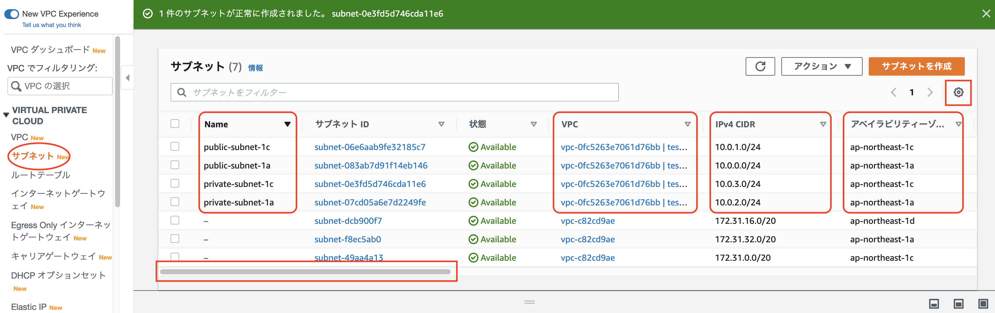Open ルートテーブル in the sidebar
The height and width of the screenshot is (313, 995).
tap(41, 175)
